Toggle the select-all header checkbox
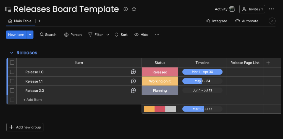 [x=12, y=62]
